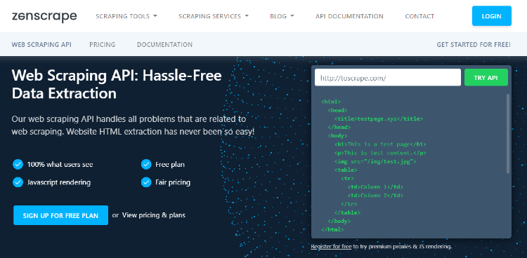
Task: Click the Sign Up For Free Plan button
Action: [x=61, y=215]
